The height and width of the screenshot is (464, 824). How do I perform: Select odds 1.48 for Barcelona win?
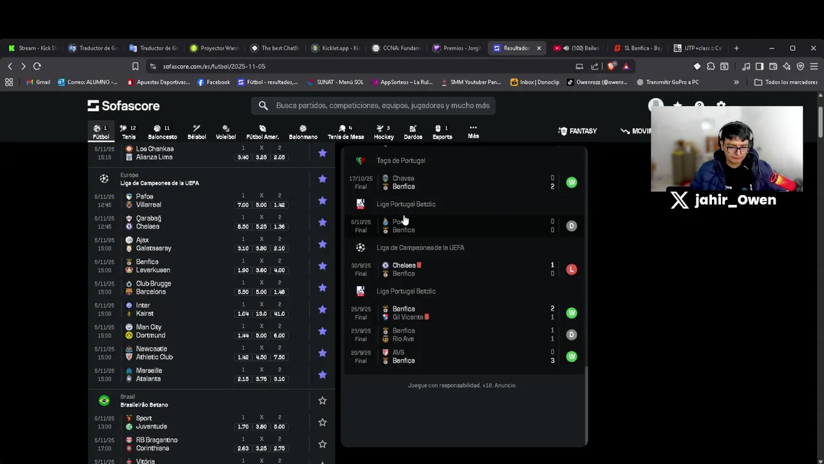[279, 292]
